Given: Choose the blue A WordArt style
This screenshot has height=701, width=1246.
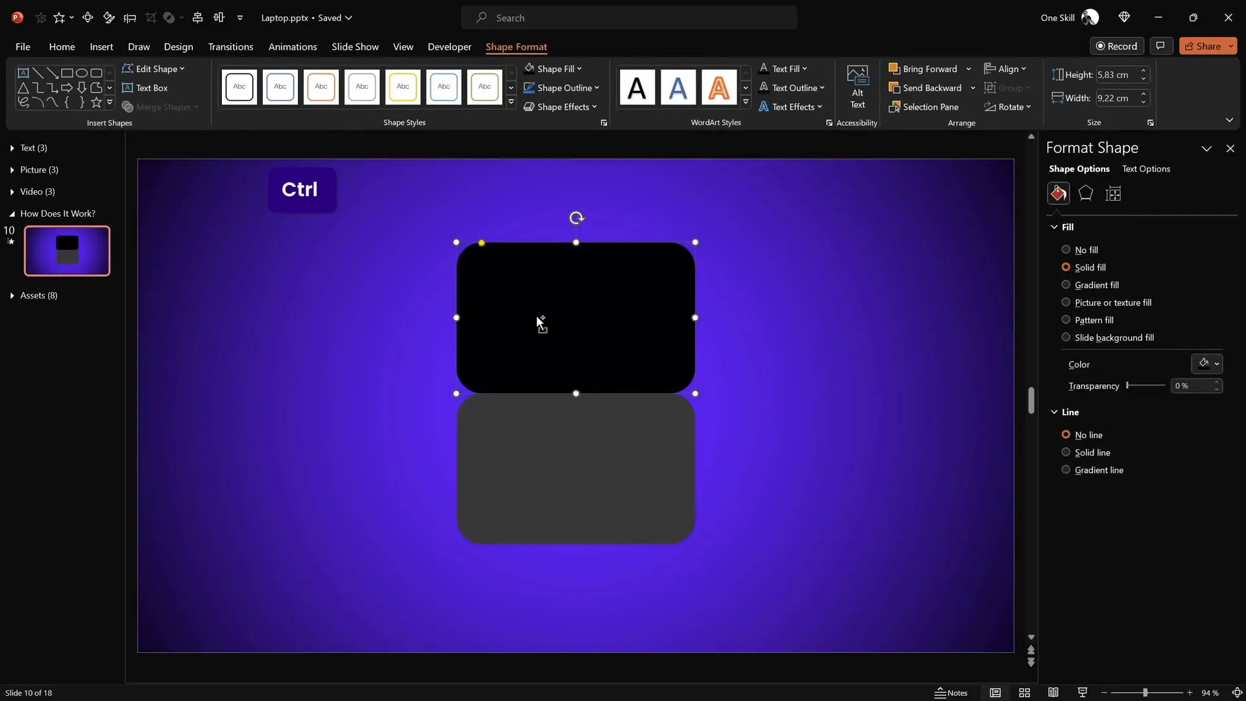Looking at the screenshot, I should pyautogui.click(x=678, y=87).
